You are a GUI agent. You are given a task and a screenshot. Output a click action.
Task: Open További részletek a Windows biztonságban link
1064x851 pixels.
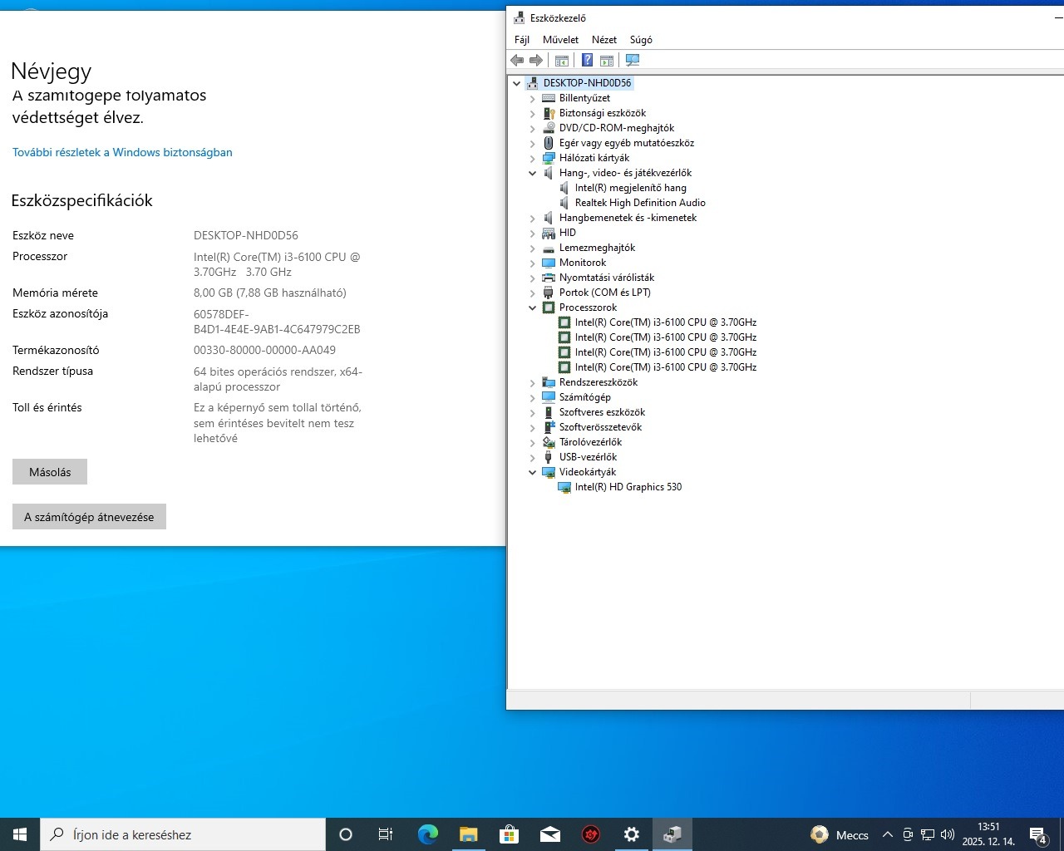pos(122,153)
